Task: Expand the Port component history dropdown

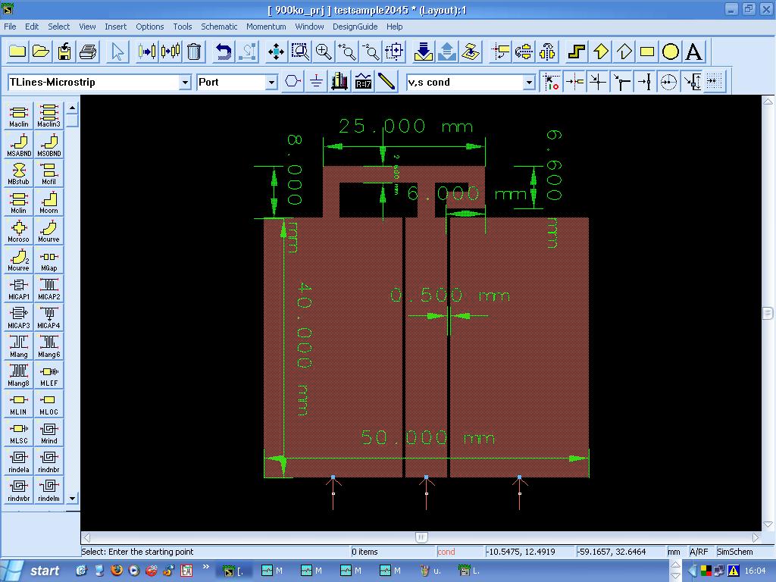Action: click(x=271, y=82)
